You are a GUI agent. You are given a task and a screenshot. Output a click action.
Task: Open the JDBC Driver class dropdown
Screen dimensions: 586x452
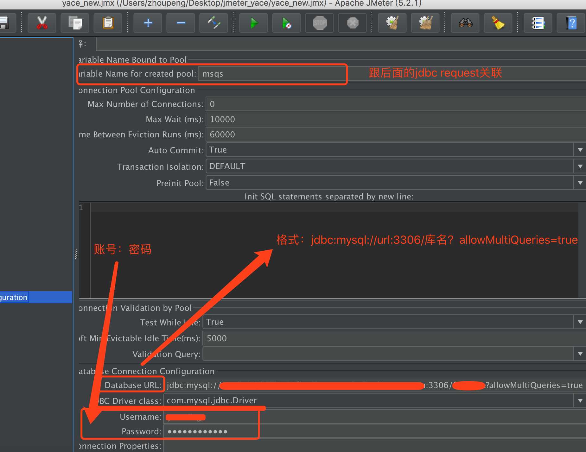pos(580,400)
